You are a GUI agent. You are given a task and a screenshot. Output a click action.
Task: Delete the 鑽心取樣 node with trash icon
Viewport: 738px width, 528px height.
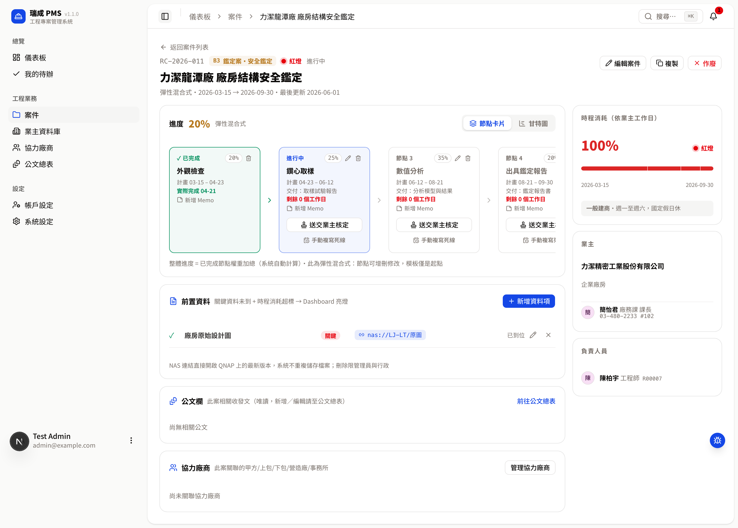(358, 158)
